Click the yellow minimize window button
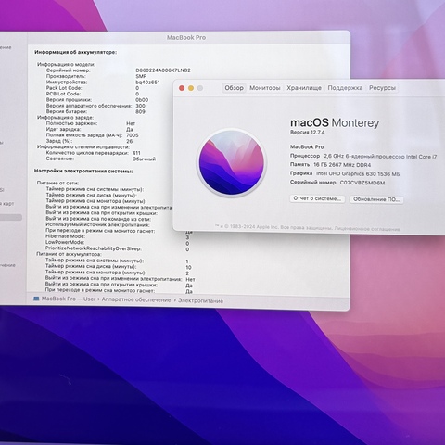 (x=191, y=88)
